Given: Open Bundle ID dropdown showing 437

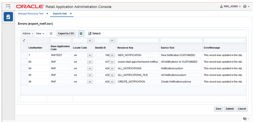Looking at the screenshot, I should (112, 62).
